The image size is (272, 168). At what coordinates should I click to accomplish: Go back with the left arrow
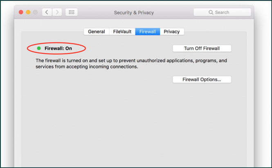(47, 12)
